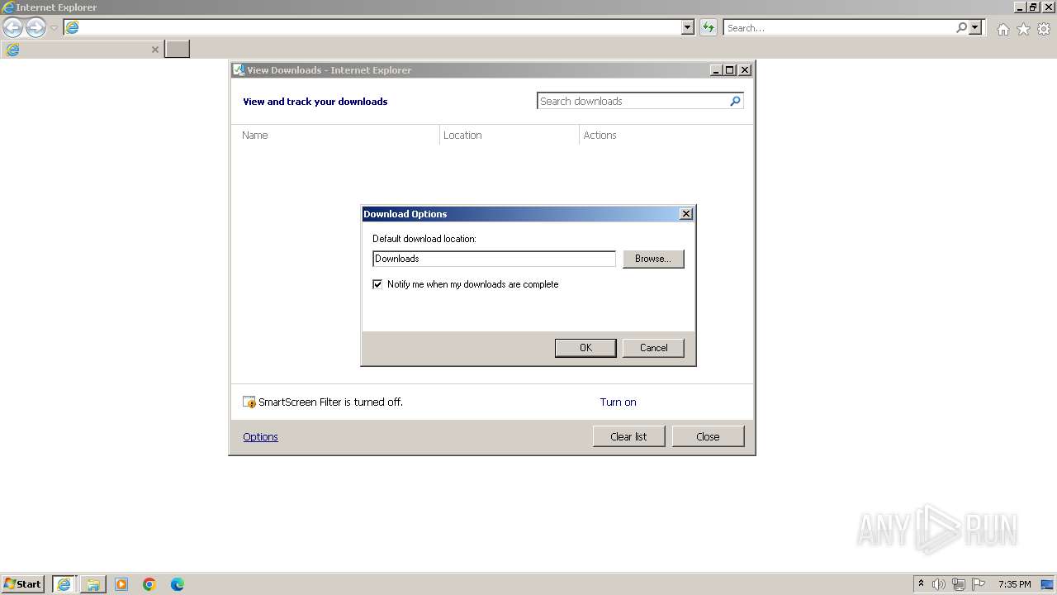The image size is (1057, 595).
Task: Close the current browser tab
Action: coord(154,50)
